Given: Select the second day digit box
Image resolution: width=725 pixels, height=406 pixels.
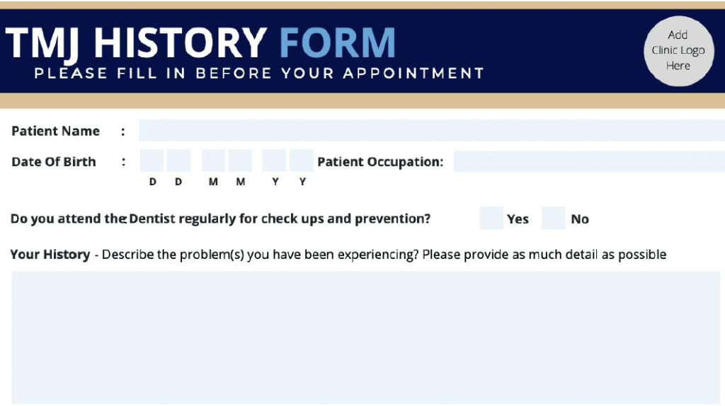Looking at the screenshot, I should [178, 161].
